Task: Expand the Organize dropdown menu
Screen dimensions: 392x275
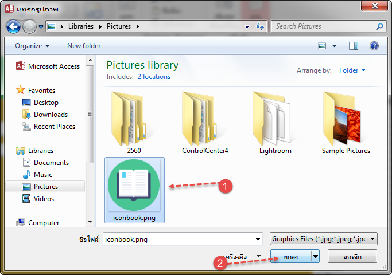Action: coord(32,46)
